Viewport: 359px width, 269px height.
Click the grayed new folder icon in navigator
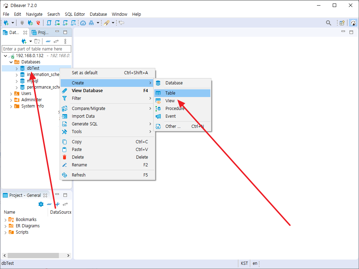pyautogui.click(x=37, y=41)
